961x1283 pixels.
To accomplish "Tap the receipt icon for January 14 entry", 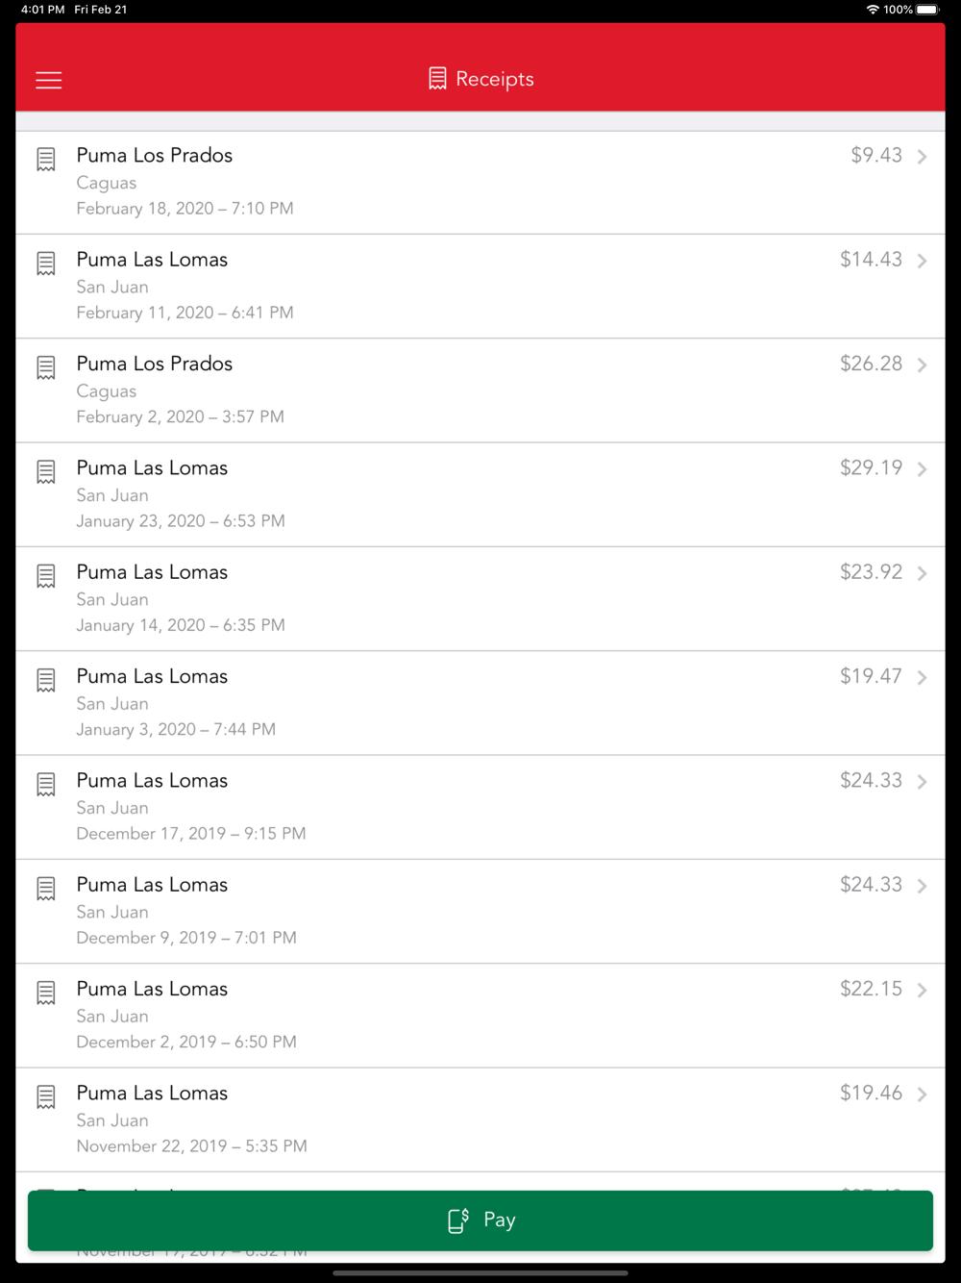I will coord(46,576).
